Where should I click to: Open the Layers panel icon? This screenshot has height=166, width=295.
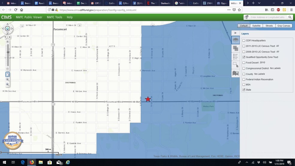point(236,40)
